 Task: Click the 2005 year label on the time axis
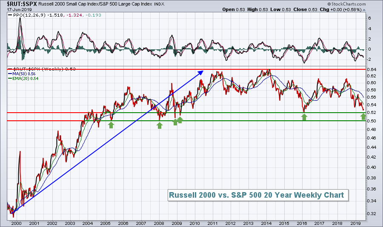(x=105, y=223)
